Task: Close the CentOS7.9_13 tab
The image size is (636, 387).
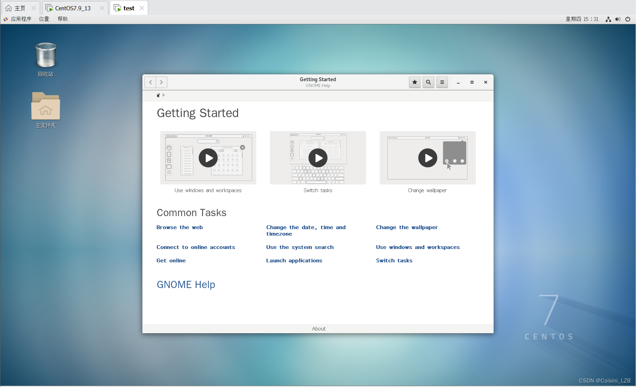Action: pyautogui.click(x=102, y=8)
